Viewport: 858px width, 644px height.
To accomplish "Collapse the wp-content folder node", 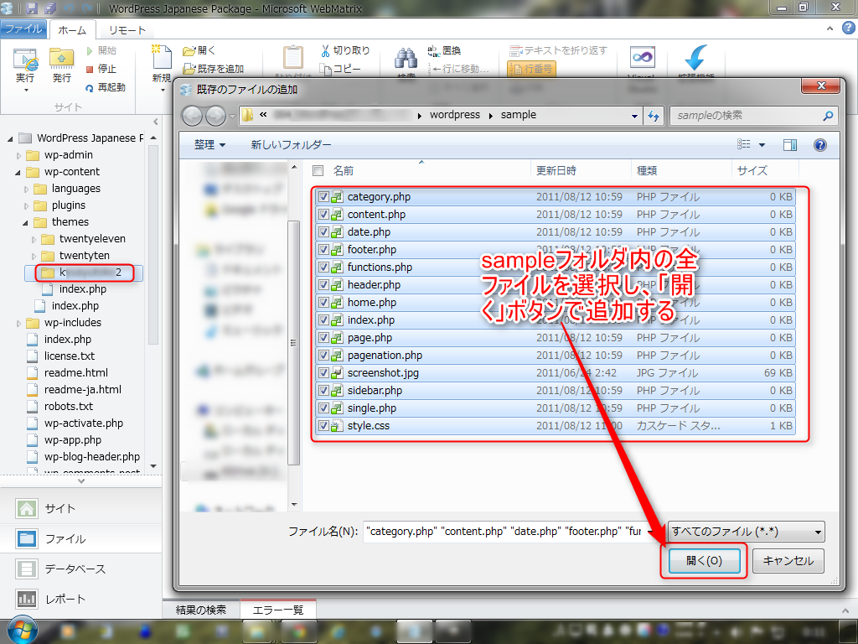I will pos(18,173).
